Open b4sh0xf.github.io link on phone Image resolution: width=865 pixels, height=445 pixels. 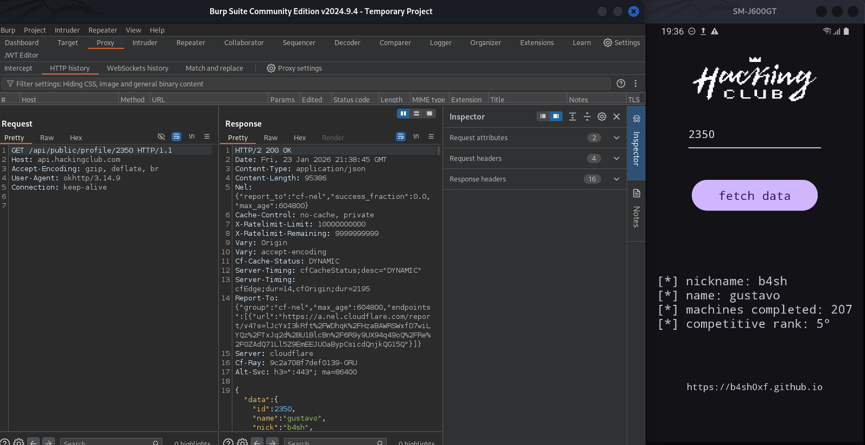(x=755, y=387)
